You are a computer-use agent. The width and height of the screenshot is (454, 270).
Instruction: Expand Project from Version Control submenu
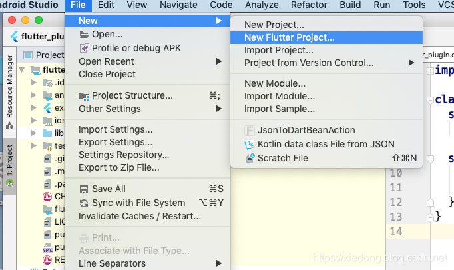click(x=411, y=63)
